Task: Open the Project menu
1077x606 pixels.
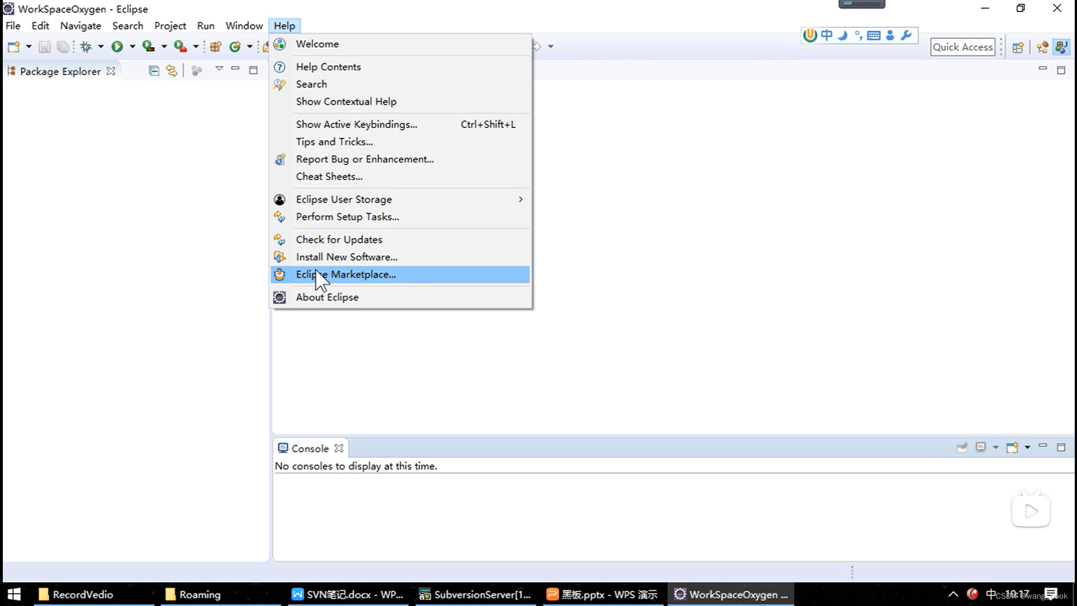Action: coord(170,26)
